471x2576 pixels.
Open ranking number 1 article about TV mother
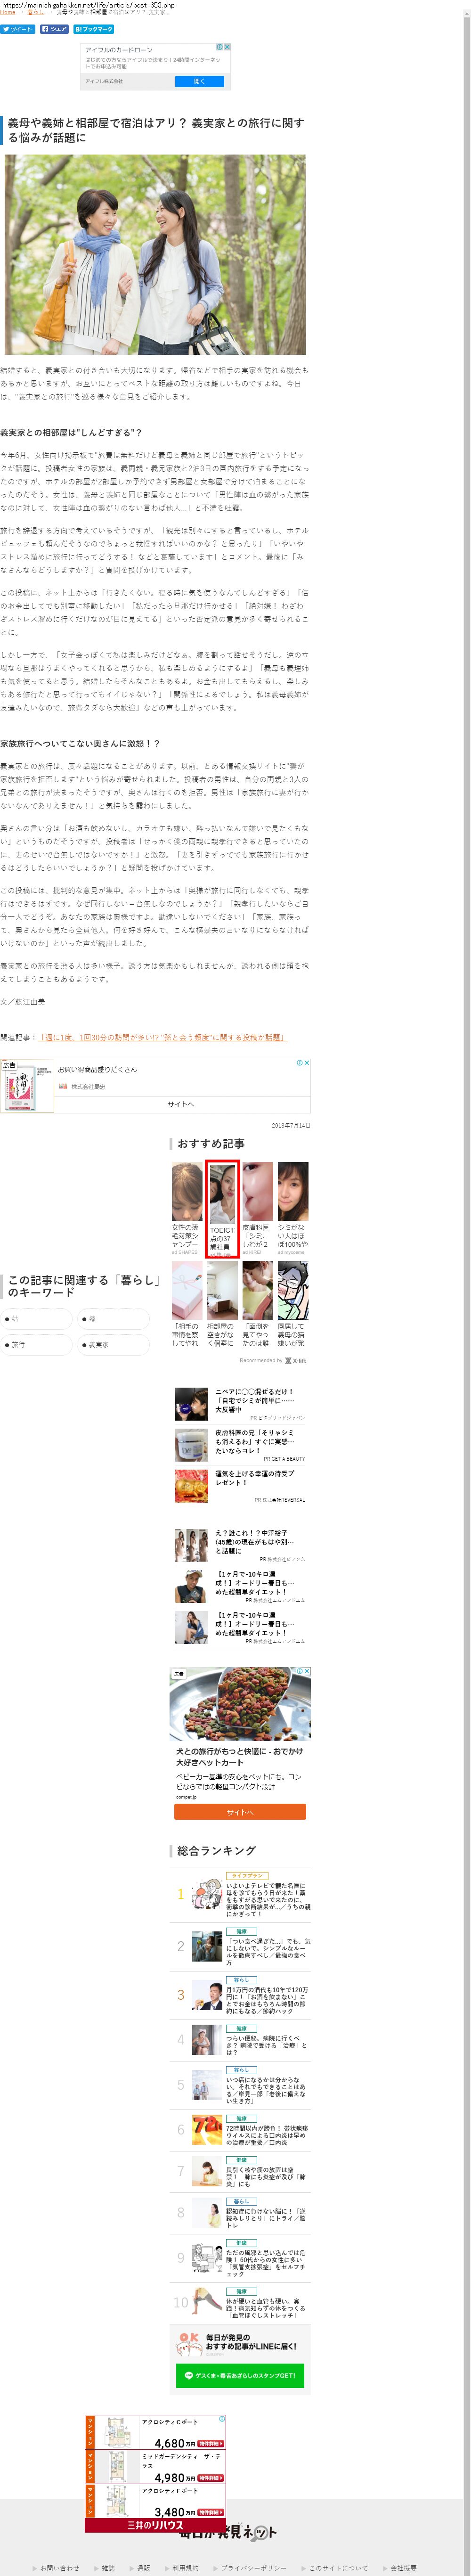point(240,1896)
